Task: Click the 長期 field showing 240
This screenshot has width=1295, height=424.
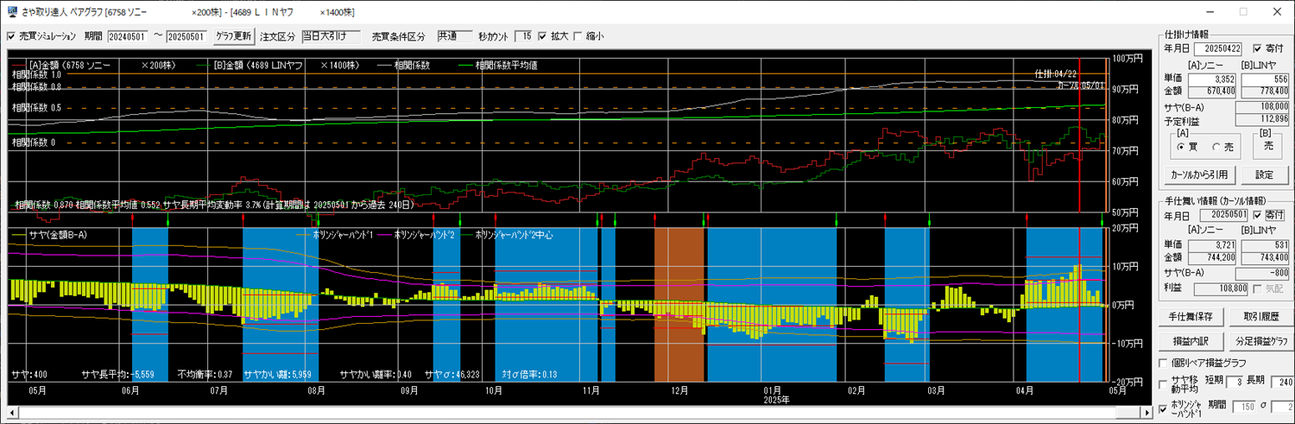Action: [x=1283, y=382]
